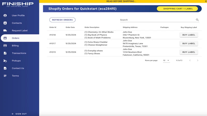
Task: Click the Buy Shipping Label column header
Action: [189, 27]
